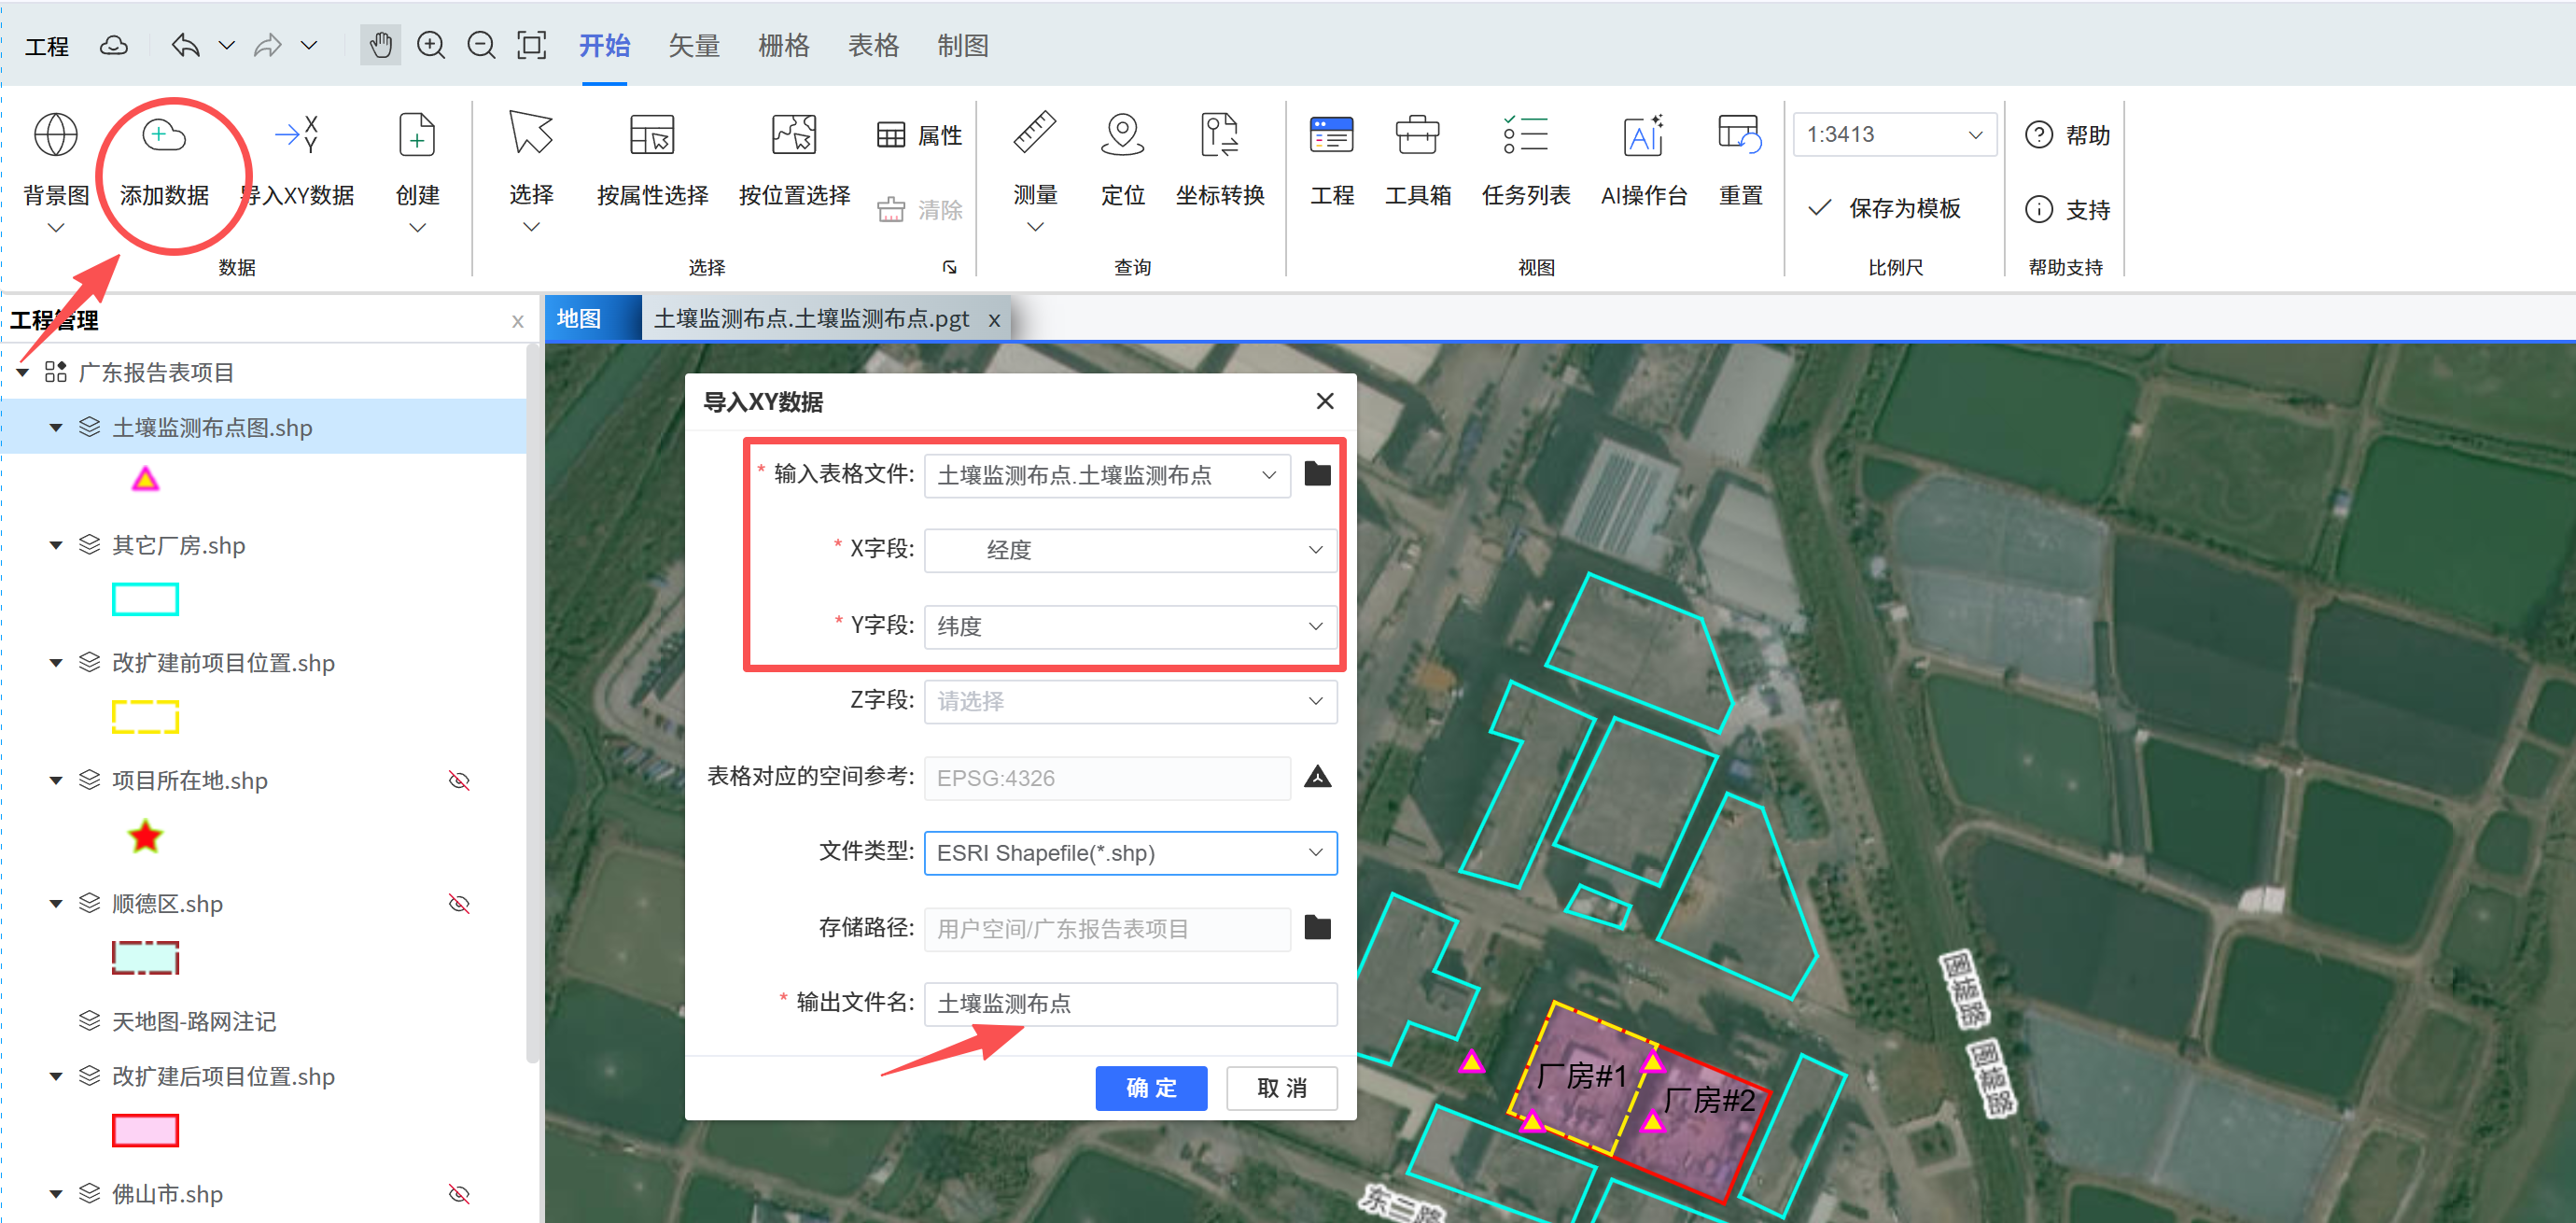This screenshot has height=1223, width=2576.
Task: Select the pan hand tool
Action: [x=380, y=45]
